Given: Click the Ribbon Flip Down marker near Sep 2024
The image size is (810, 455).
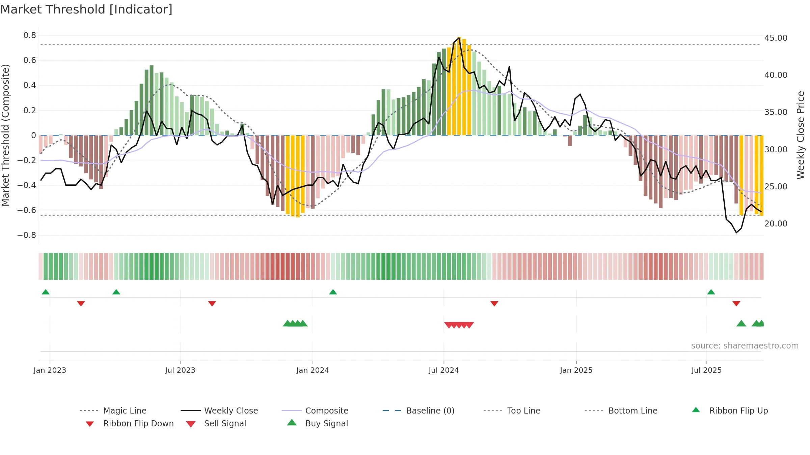Looking at the screenshot, I should 494,304.
